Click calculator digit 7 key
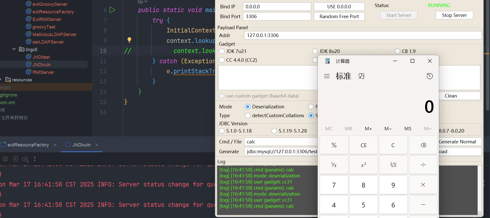This screenshot has height=218, width=490. pyautogui.click(x=334, y=185)
